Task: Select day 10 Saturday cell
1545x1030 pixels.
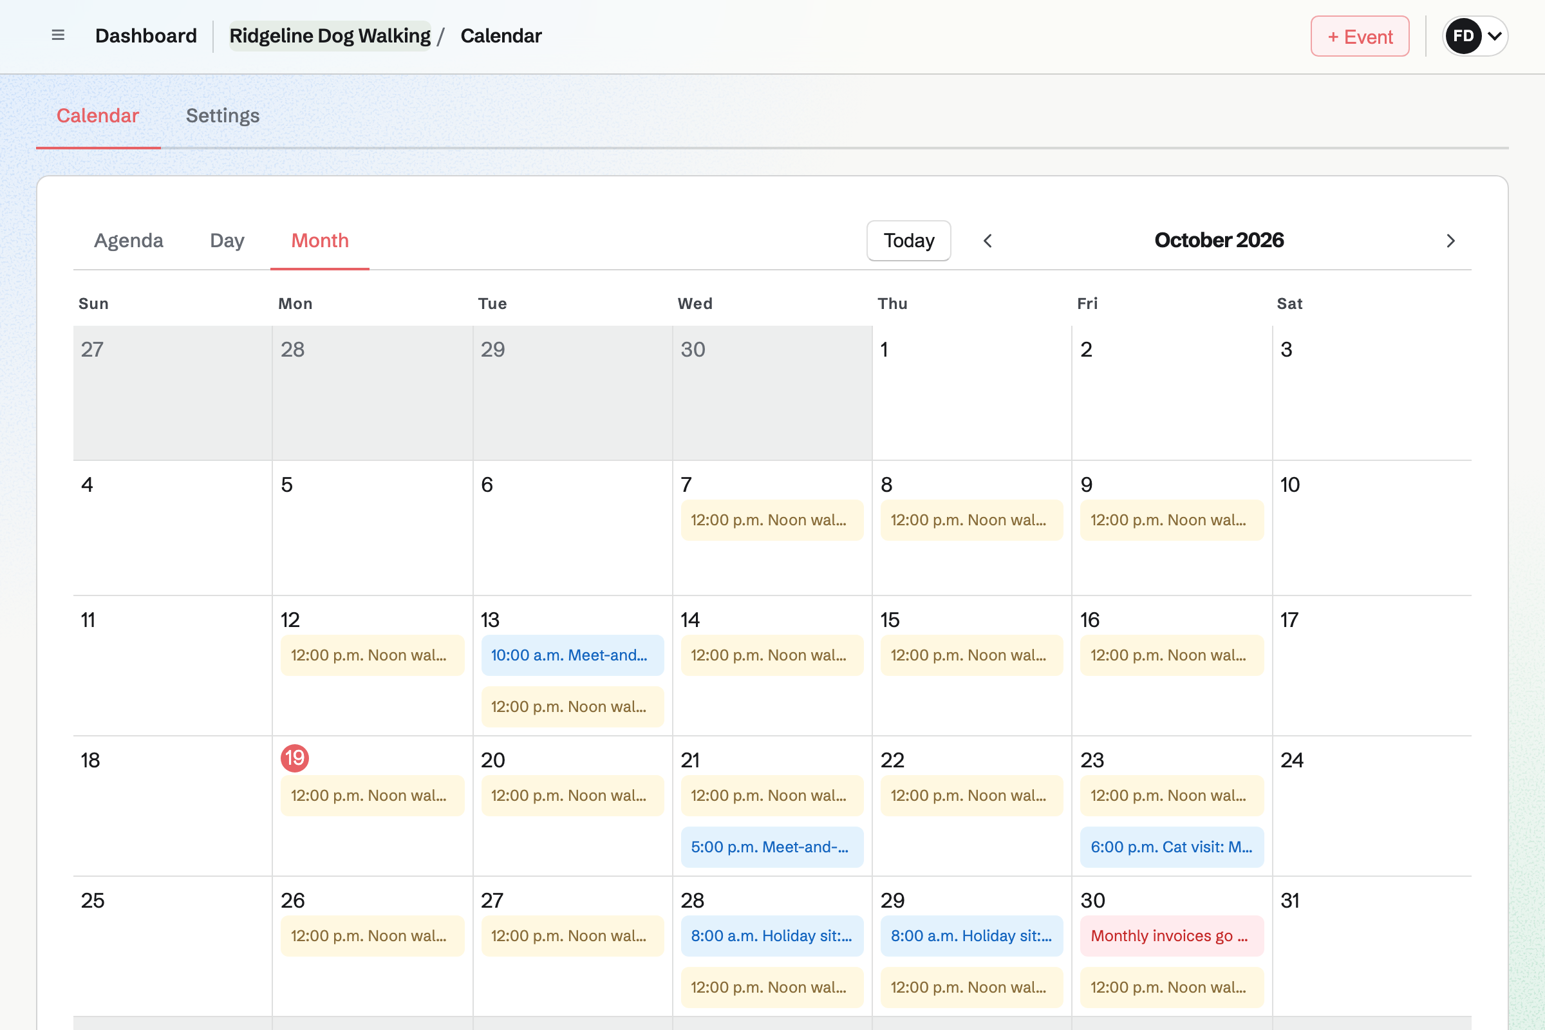Action: pyautogui.click(x=1372, y=528)
